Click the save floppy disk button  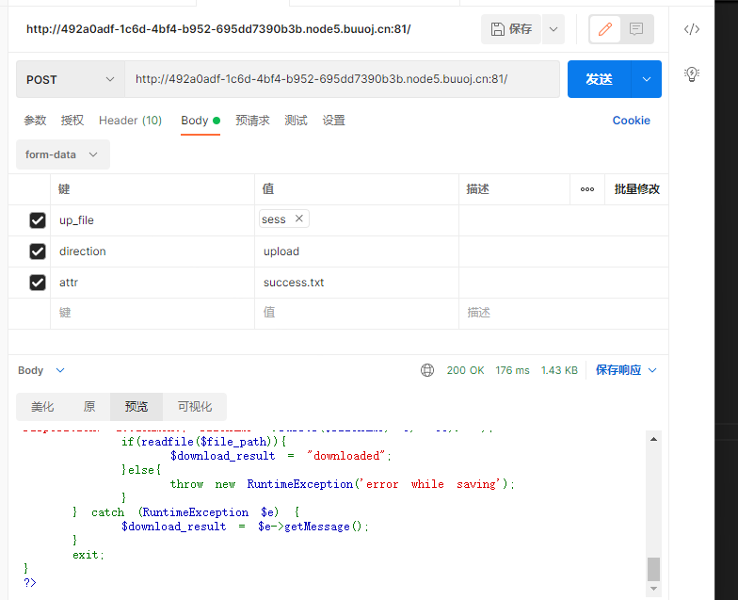point(511,29)
